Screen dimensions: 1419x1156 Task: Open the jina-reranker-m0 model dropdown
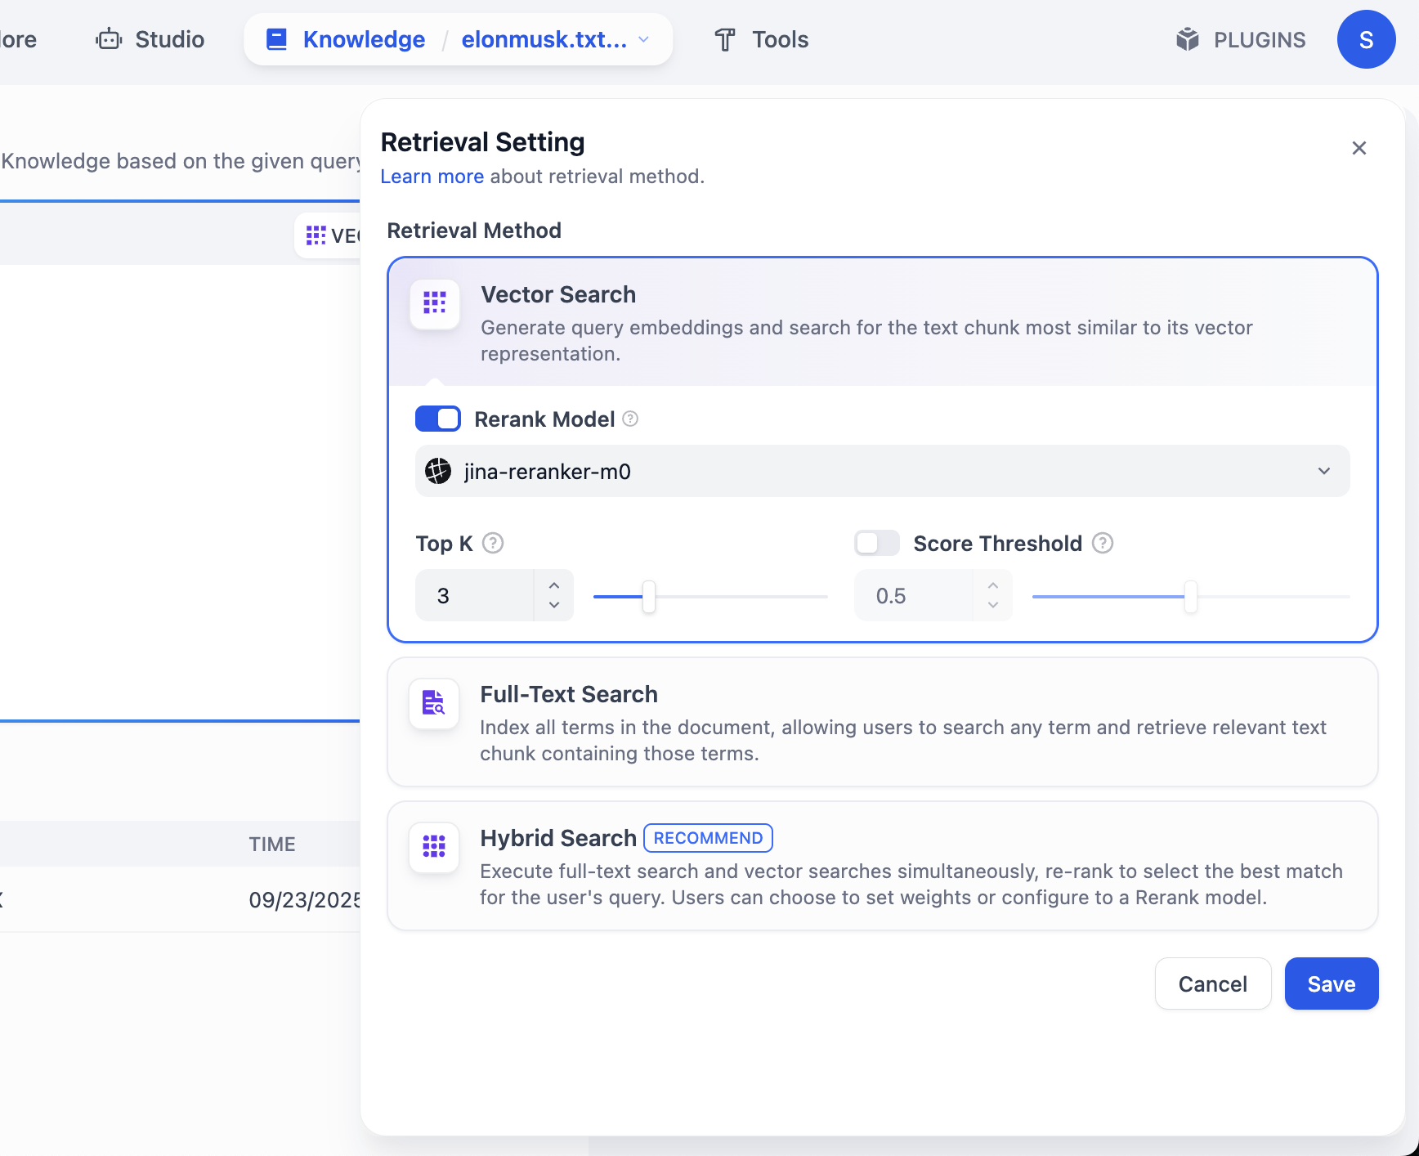coord(882,472)
